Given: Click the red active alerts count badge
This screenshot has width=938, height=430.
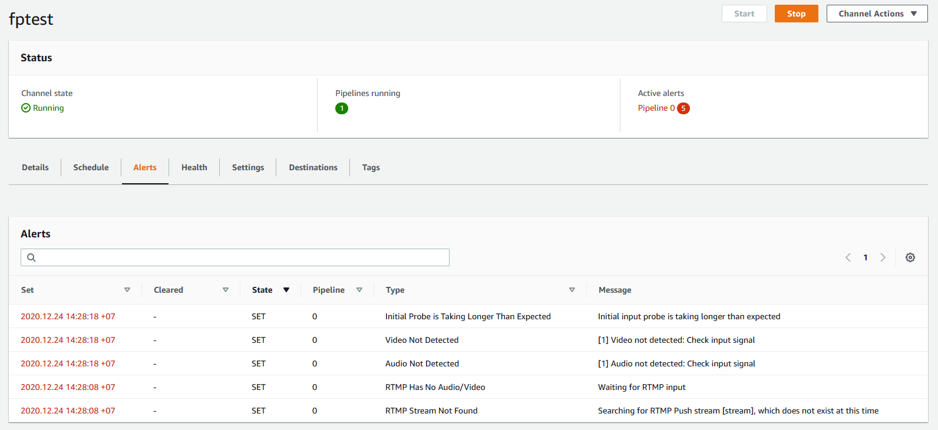Looking at the screenshot, I should (x=683, y=108).
